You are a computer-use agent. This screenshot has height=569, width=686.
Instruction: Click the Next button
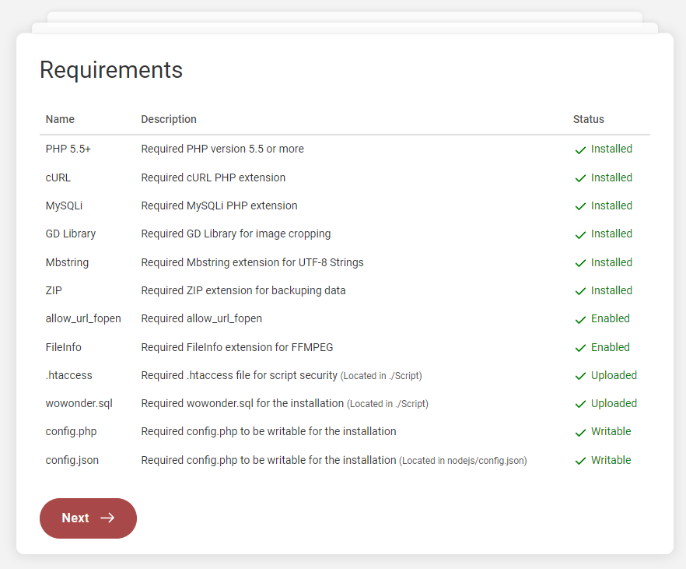point(88,518)
